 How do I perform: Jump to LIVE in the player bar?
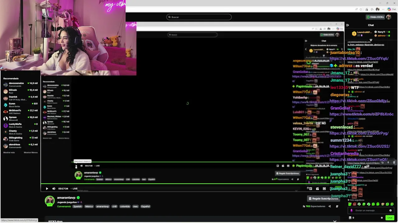(75, 189)
